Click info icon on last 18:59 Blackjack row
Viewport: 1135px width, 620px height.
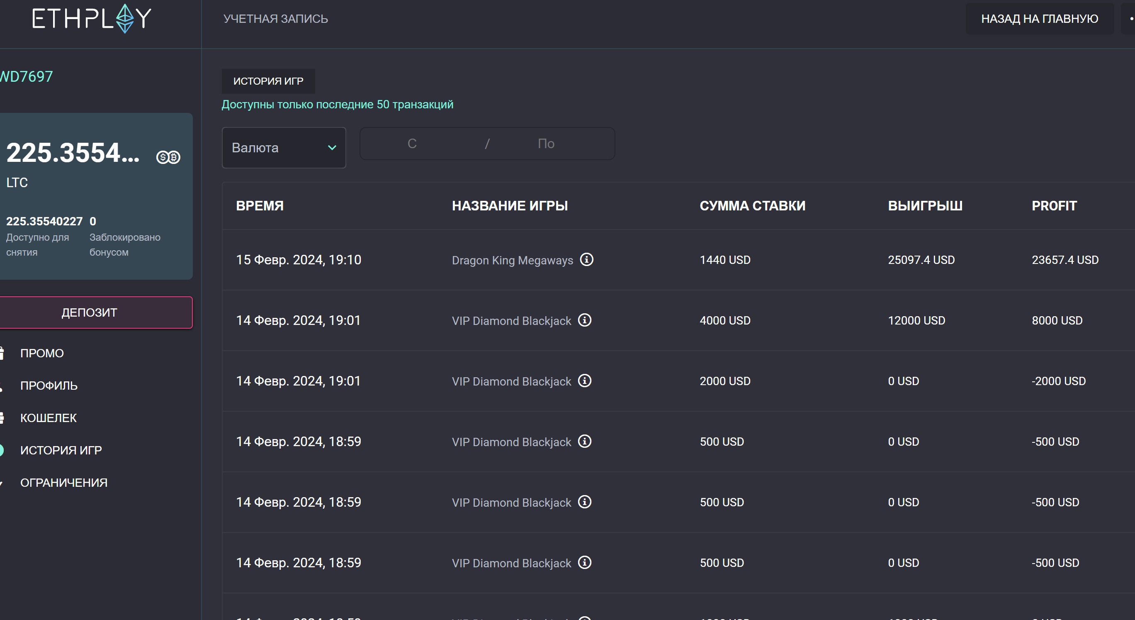[x=585, y=562]
